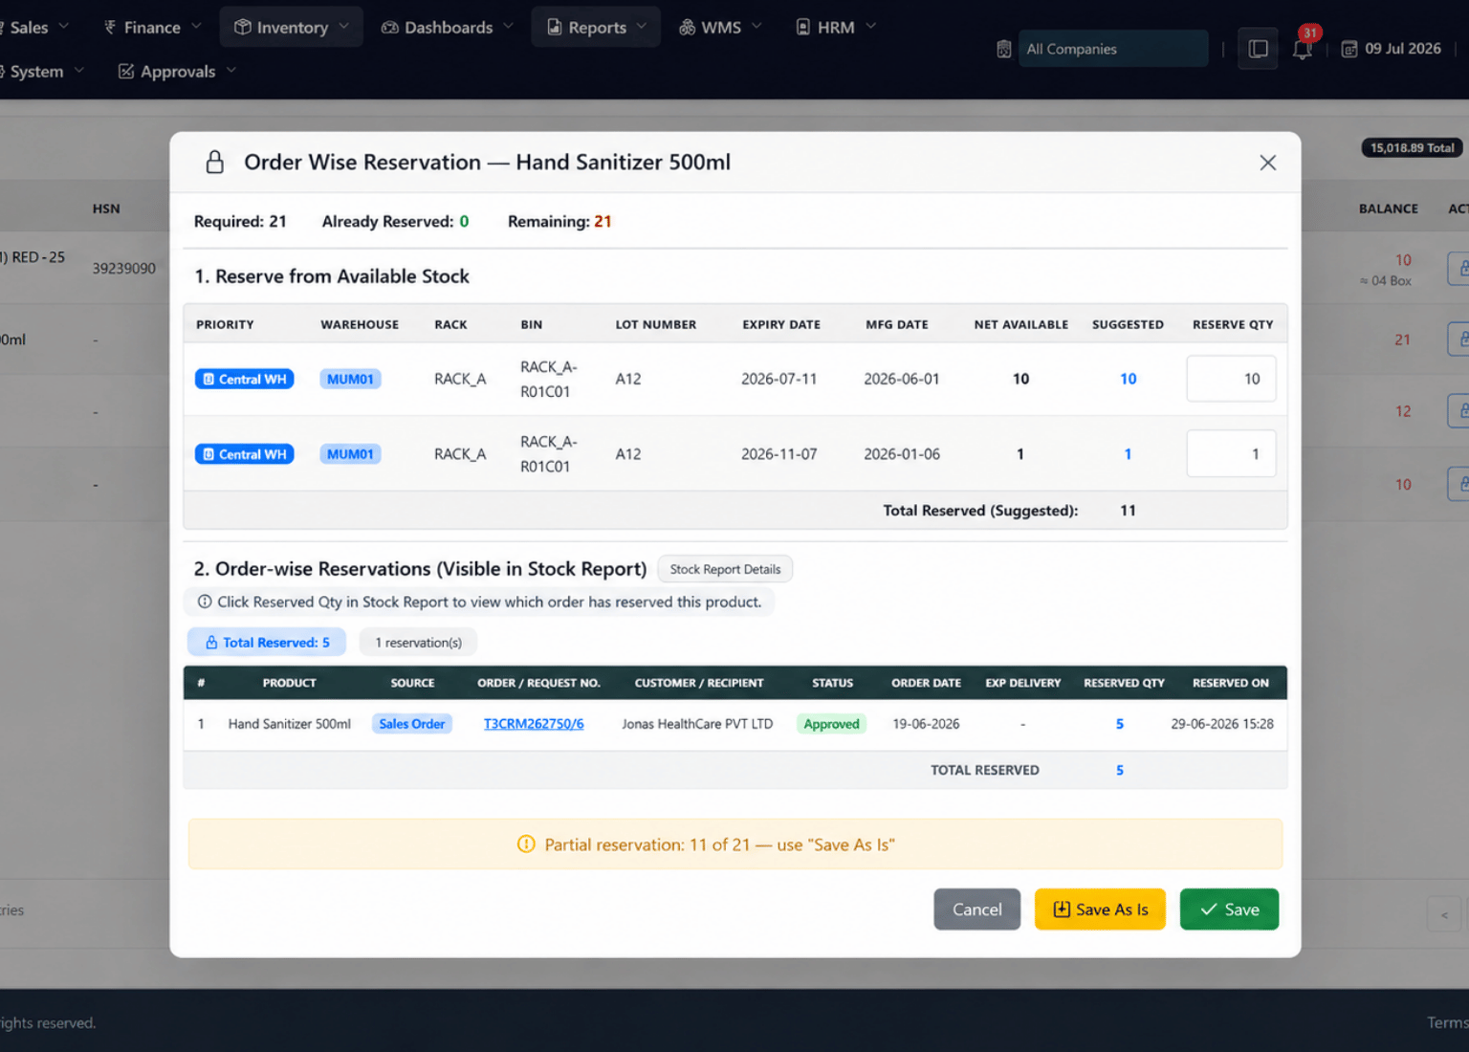
Task: Cancel the reservation dialog
Action: pyautogui.click(x=976, y=910)
